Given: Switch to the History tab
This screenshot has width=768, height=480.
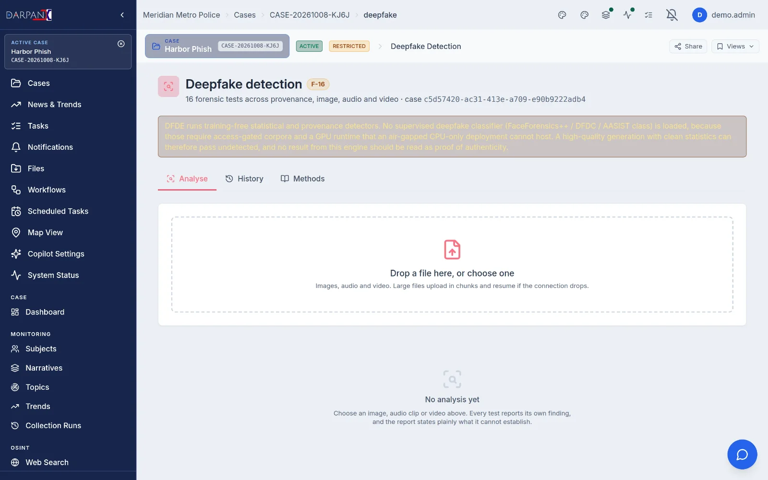Looking at the screenshot, I should pos(244,179).
